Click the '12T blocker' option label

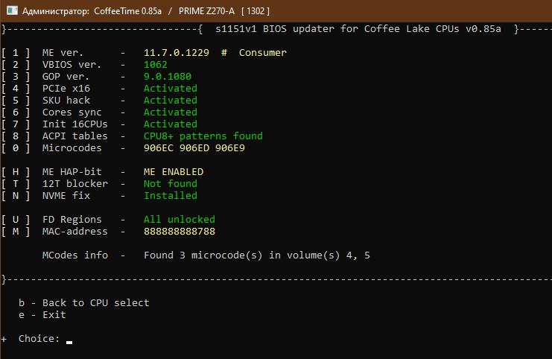point(75,184)
